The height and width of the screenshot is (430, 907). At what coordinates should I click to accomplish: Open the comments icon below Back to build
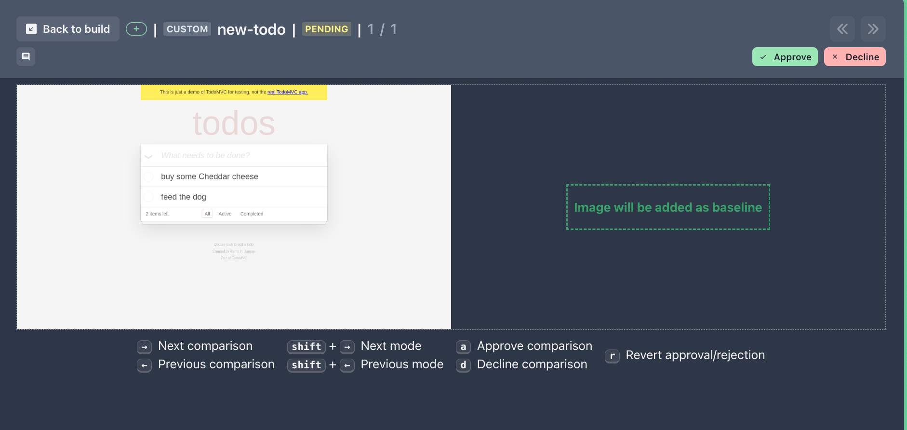click(x=26, y=56)
